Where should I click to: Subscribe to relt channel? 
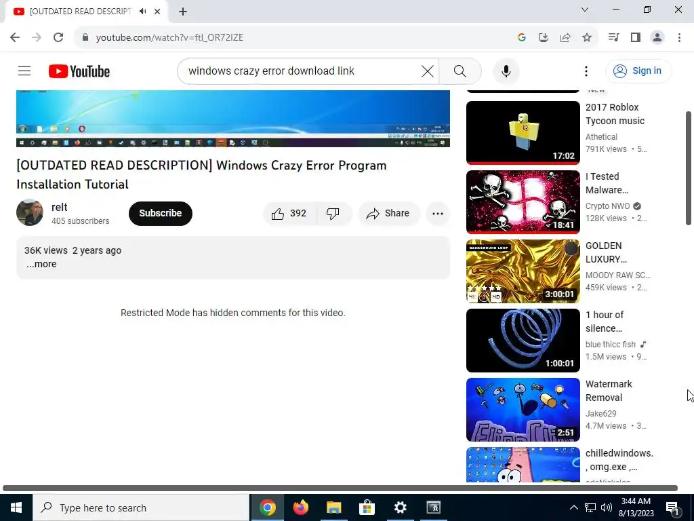(160, 214)
